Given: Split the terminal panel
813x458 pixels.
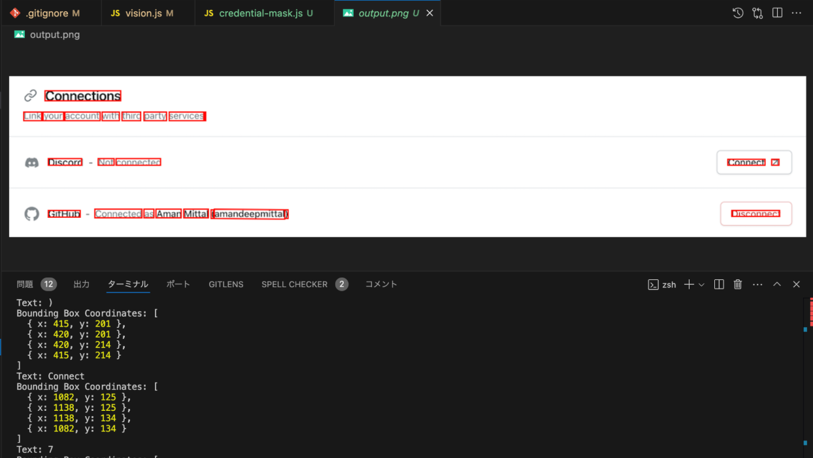Looking at the screenshot, I should click(719, 285).
